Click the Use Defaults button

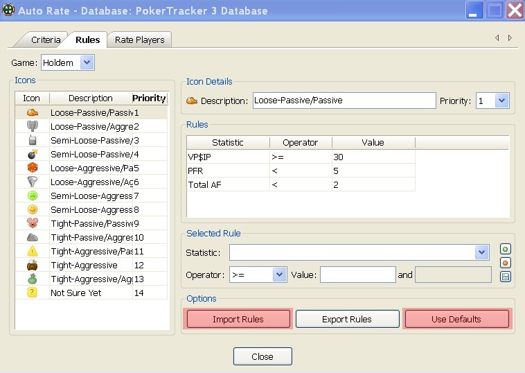pyautogui.click(x=456, y=319)
